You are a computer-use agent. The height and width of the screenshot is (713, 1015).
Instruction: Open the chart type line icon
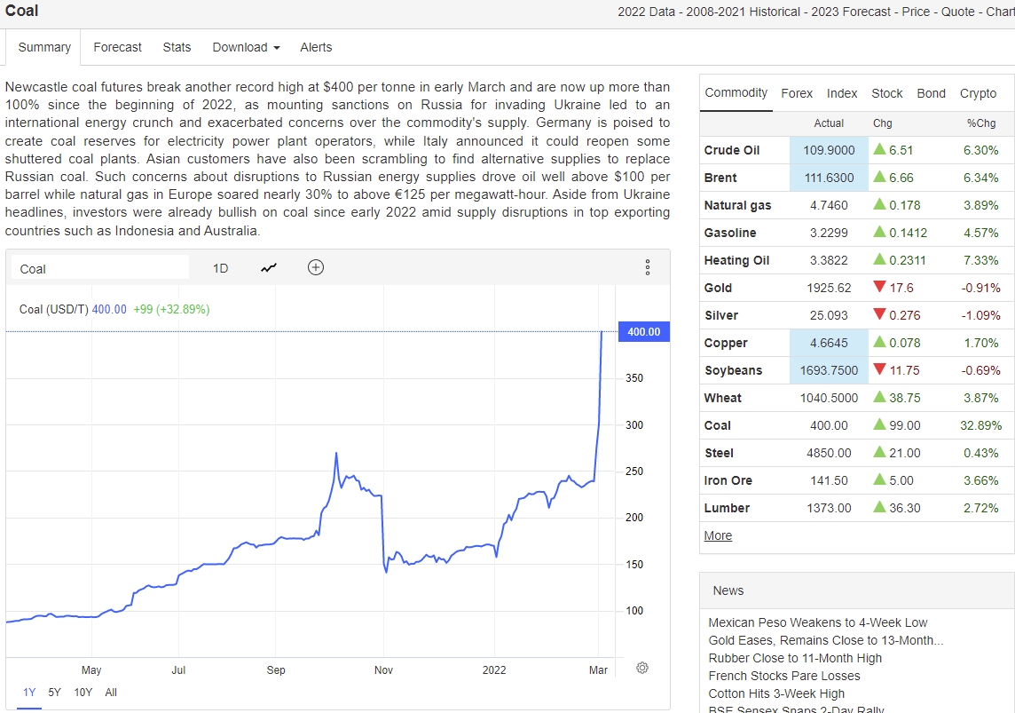pos(269,268)
